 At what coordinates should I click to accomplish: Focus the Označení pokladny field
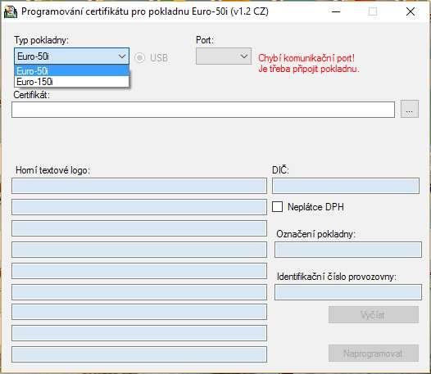point(348,250)
